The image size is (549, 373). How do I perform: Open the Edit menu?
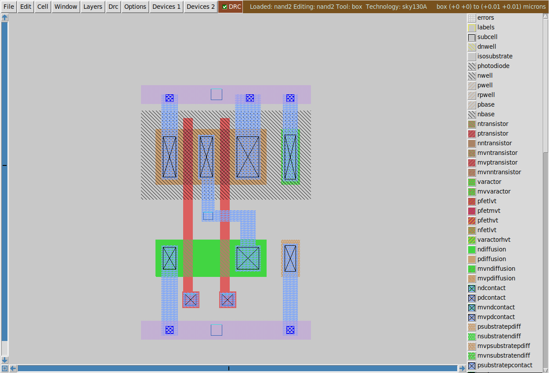(x=26, y=7)
